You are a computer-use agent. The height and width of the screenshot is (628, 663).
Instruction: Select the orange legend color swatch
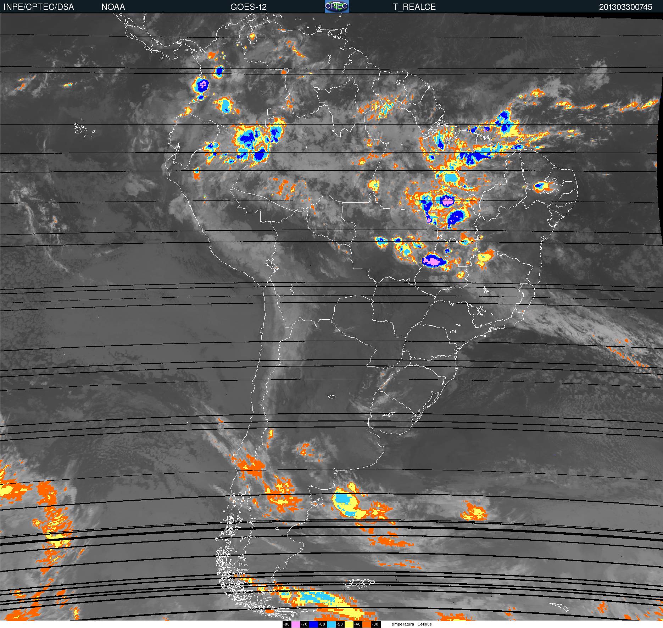367,624
